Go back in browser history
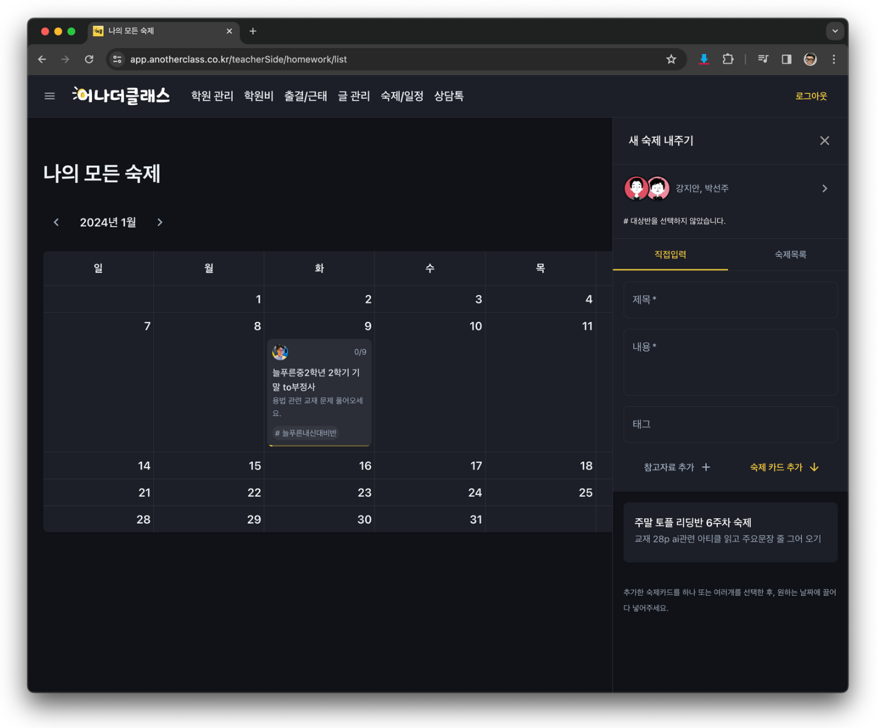This screenshot has height=728, width=877. point(42,60)
